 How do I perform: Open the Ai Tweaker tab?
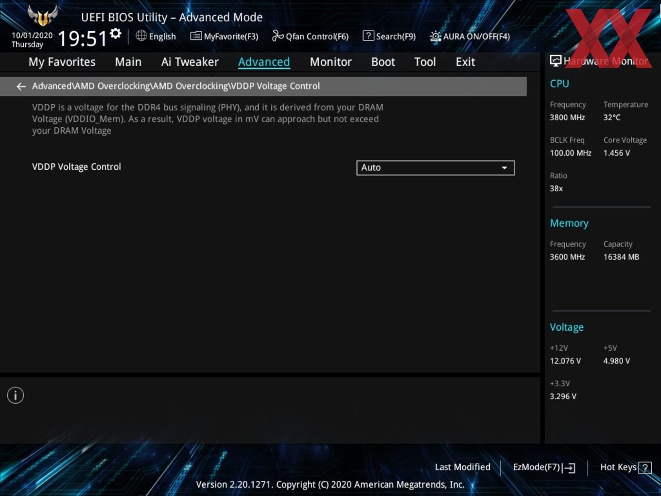(x=190, y=62)
